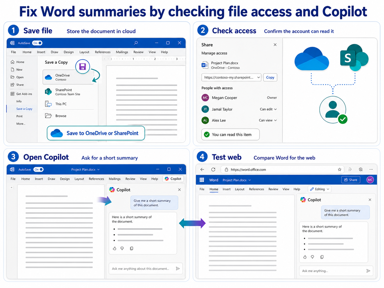Click Share button in Word for the web
The width and height of the screenshot is (384, 288).
351,180
